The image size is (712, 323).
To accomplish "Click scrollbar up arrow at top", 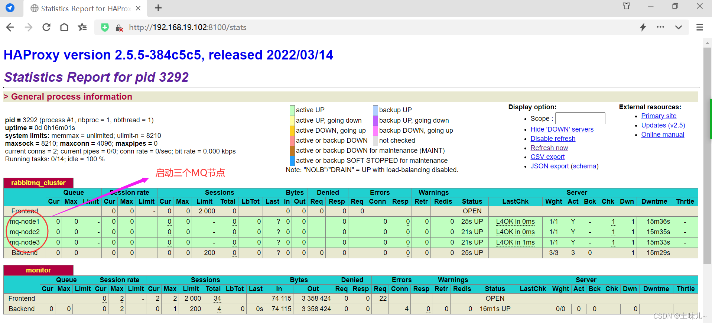I will point(707,43).
